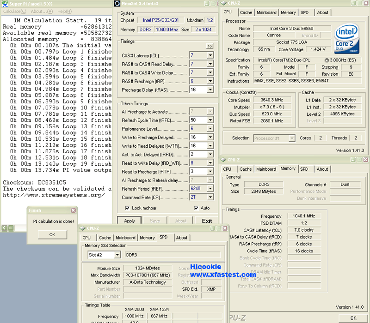Image resolution: width=370 pixels, height=323 pixels.
Task: Click the >> expand button in MemSet
Action: tap(210, 46)
